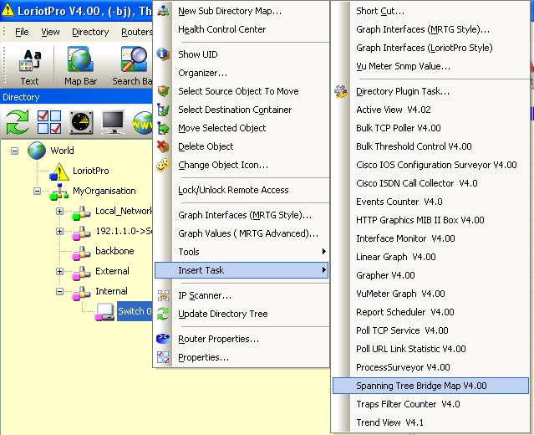The image size is (534, 435).
Task: Click the MyOrganisation network icon
Action: point(59,192)
